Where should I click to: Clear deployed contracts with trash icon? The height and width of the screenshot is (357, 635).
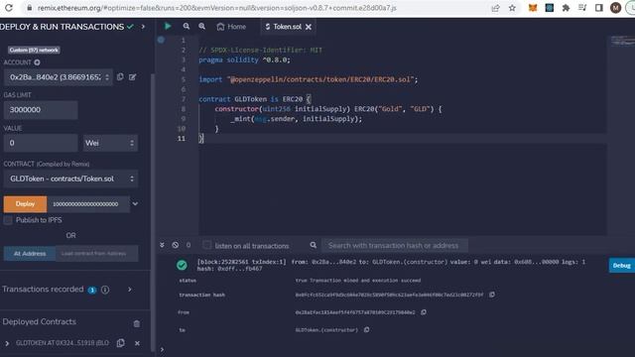[137, 323]
